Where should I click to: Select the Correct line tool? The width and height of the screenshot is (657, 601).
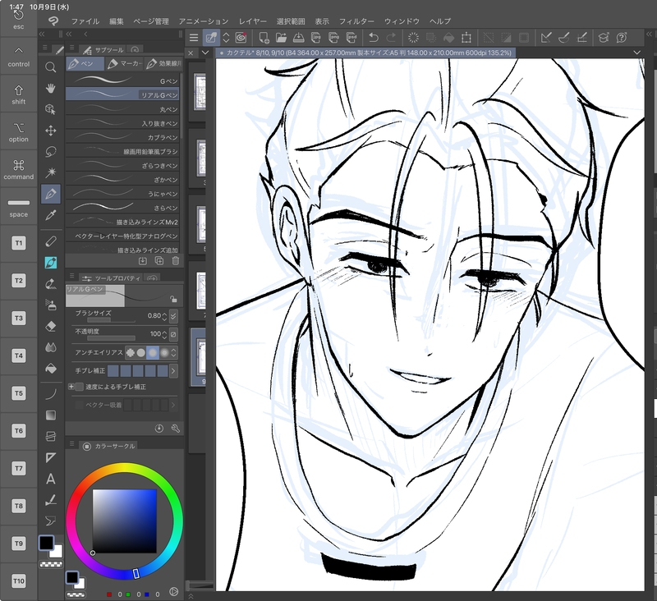pyautogui.click(x=51, y=500)
